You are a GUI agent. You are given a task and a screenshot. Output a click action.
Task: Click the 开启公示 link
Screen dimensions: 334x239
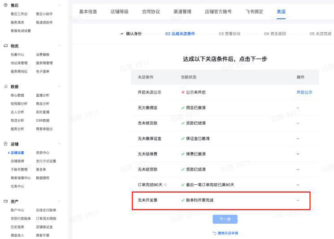[x=304, y=92]
